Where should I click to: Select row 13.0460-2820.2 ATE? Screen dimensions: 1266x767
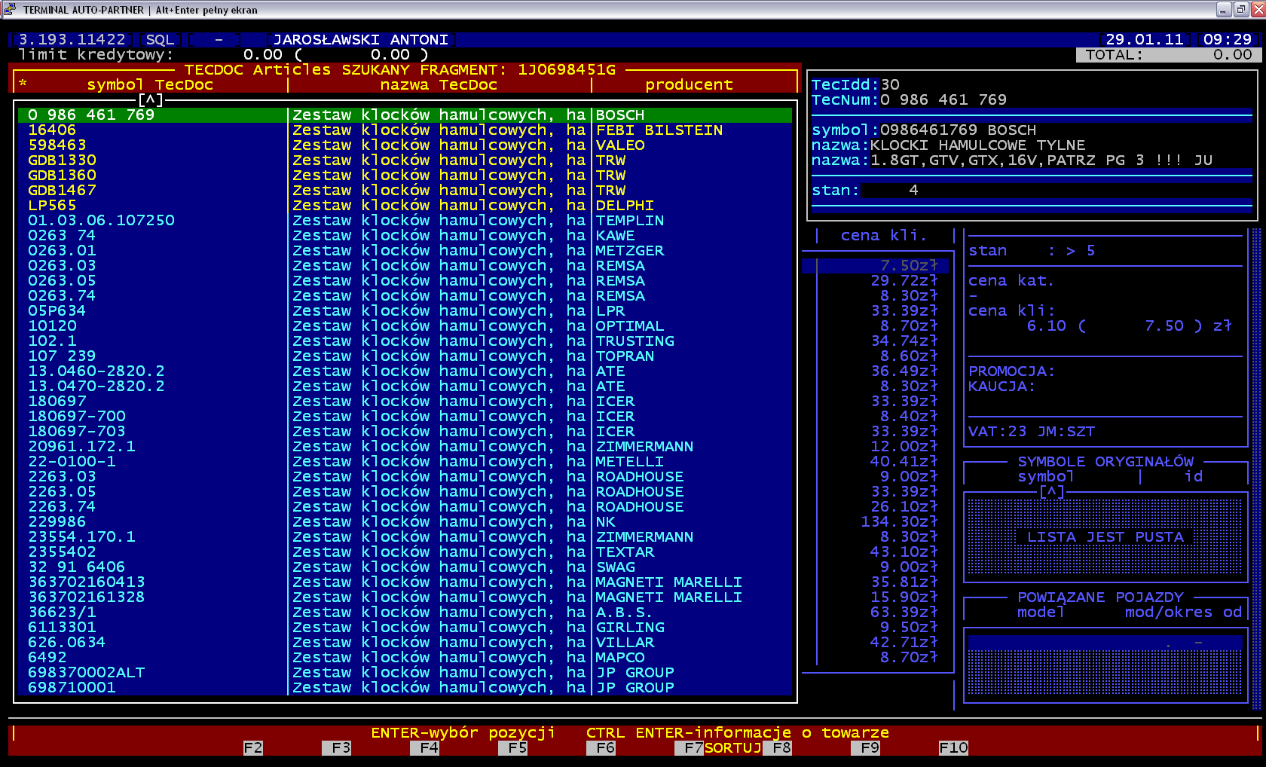[405, 371]
